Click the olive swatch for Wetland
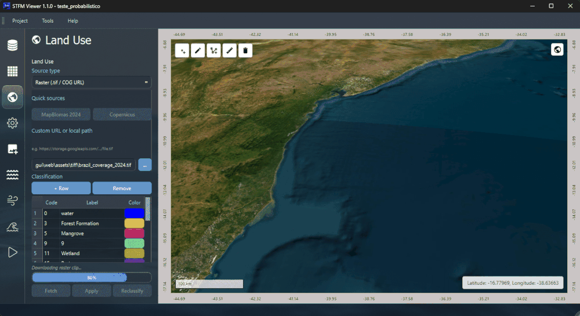Viewport: 580px width, 316px height. (135, 253)
